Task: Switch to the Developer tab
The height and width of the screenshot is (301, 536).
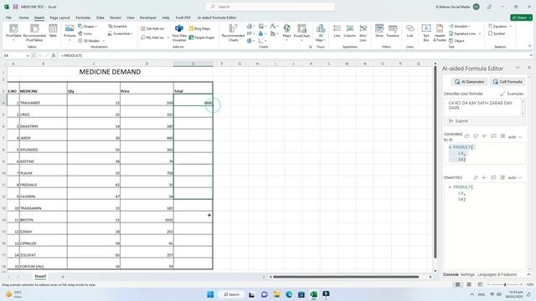Action: tap(148, 18)
